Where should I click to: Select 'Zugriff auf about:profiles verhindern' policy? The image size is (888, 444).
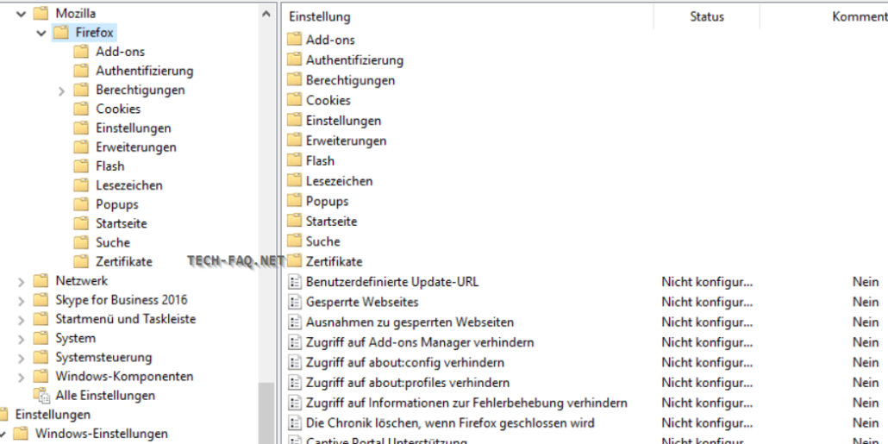(408, 383)
